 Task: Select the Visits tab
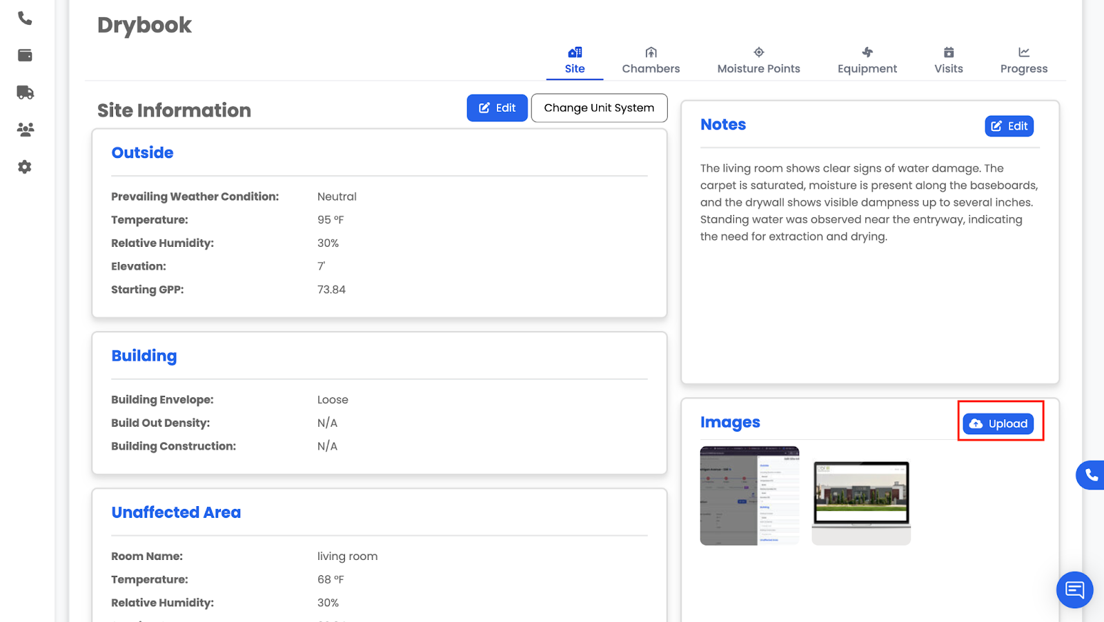click(x=948, y=61)
